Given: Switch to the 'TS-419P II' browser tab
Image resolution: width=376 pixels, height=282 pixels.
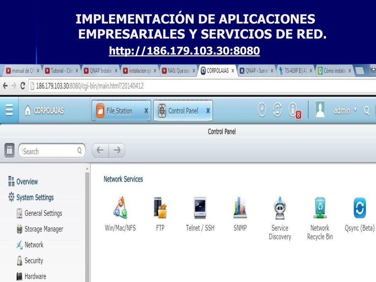Looking at the screenshot, I should [295, 71].
